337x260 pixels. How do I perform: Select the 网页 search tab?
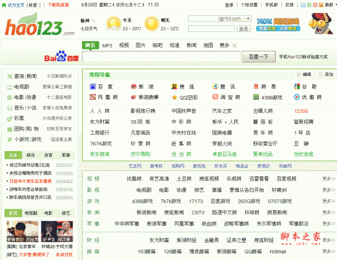coord(90,45)
